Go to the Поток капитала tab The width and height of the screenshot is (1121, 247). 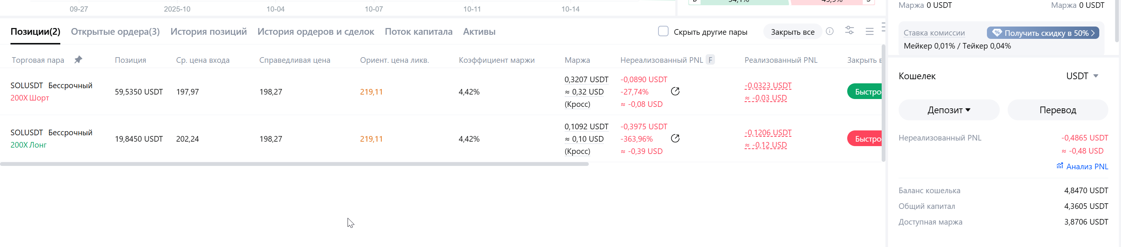tap(418, 32)
